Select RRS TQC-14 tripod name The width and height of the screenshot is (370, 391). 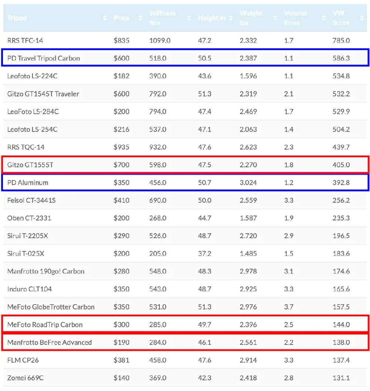tap(26, 147)
